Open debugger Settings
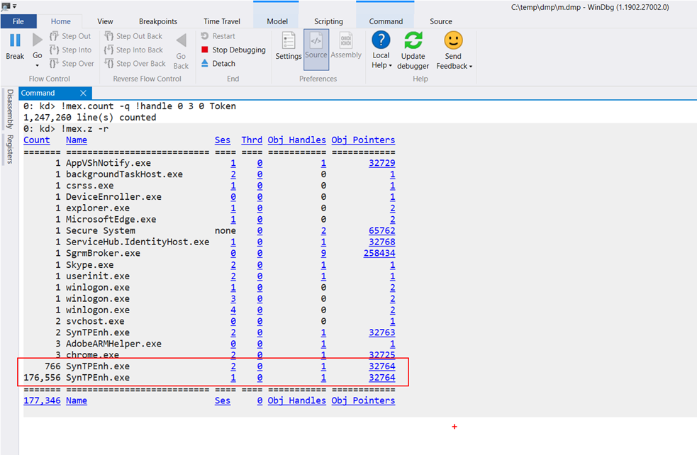This screenshot has height=455, width=697. click(289, 46)
